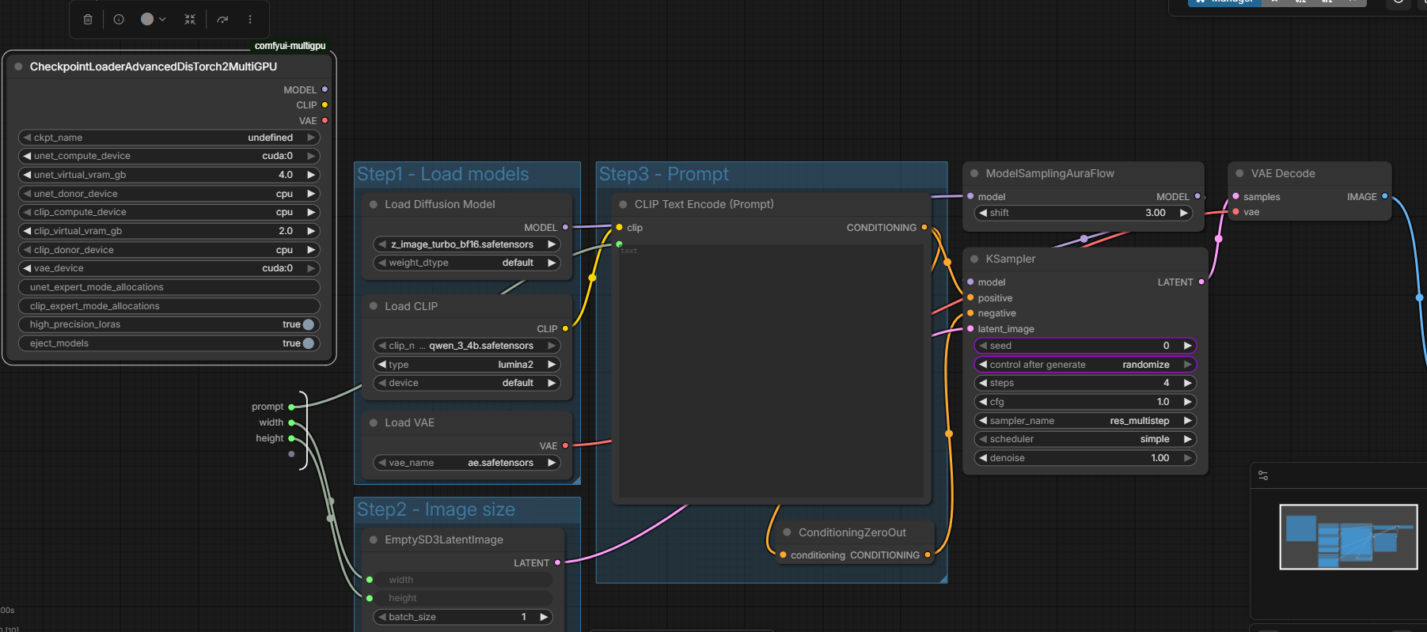
Task: Delete the selected node with the trash icon
Action: point(88,19)
